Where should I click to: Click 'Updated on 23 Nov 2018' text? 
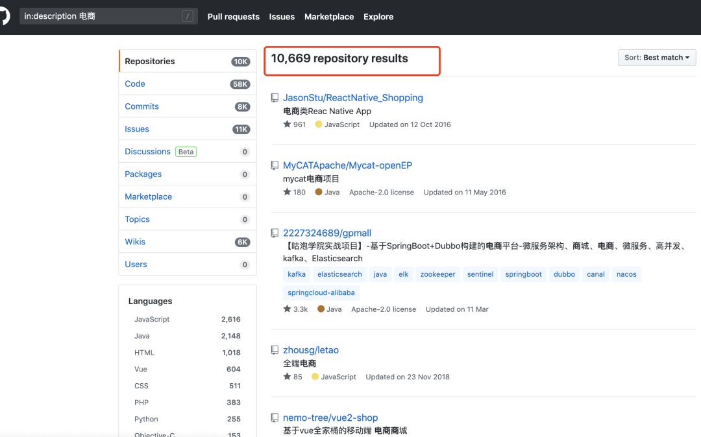coord(408,377)
